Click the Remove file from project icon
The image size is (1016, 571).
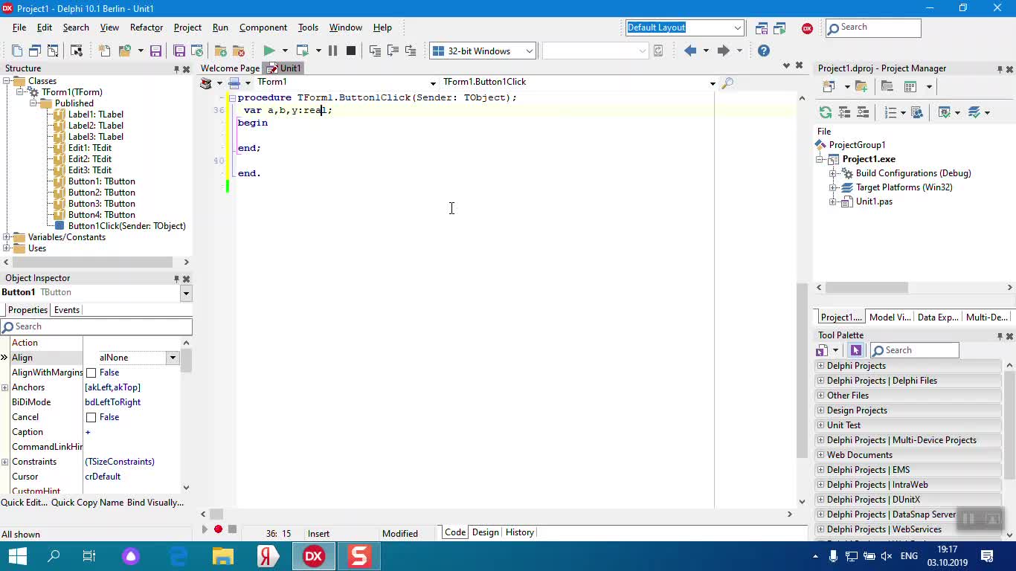point(239,51)
